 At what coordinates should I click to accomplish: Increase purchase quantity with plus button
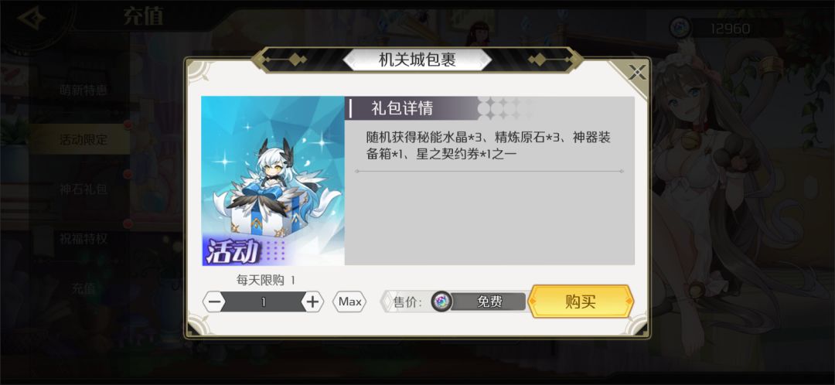[312, 302]
